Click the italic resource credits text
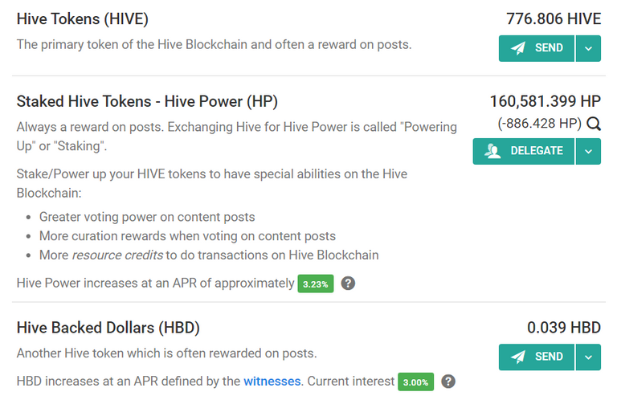The width and height of the screenshot is (617, 400). coord(117,255)
